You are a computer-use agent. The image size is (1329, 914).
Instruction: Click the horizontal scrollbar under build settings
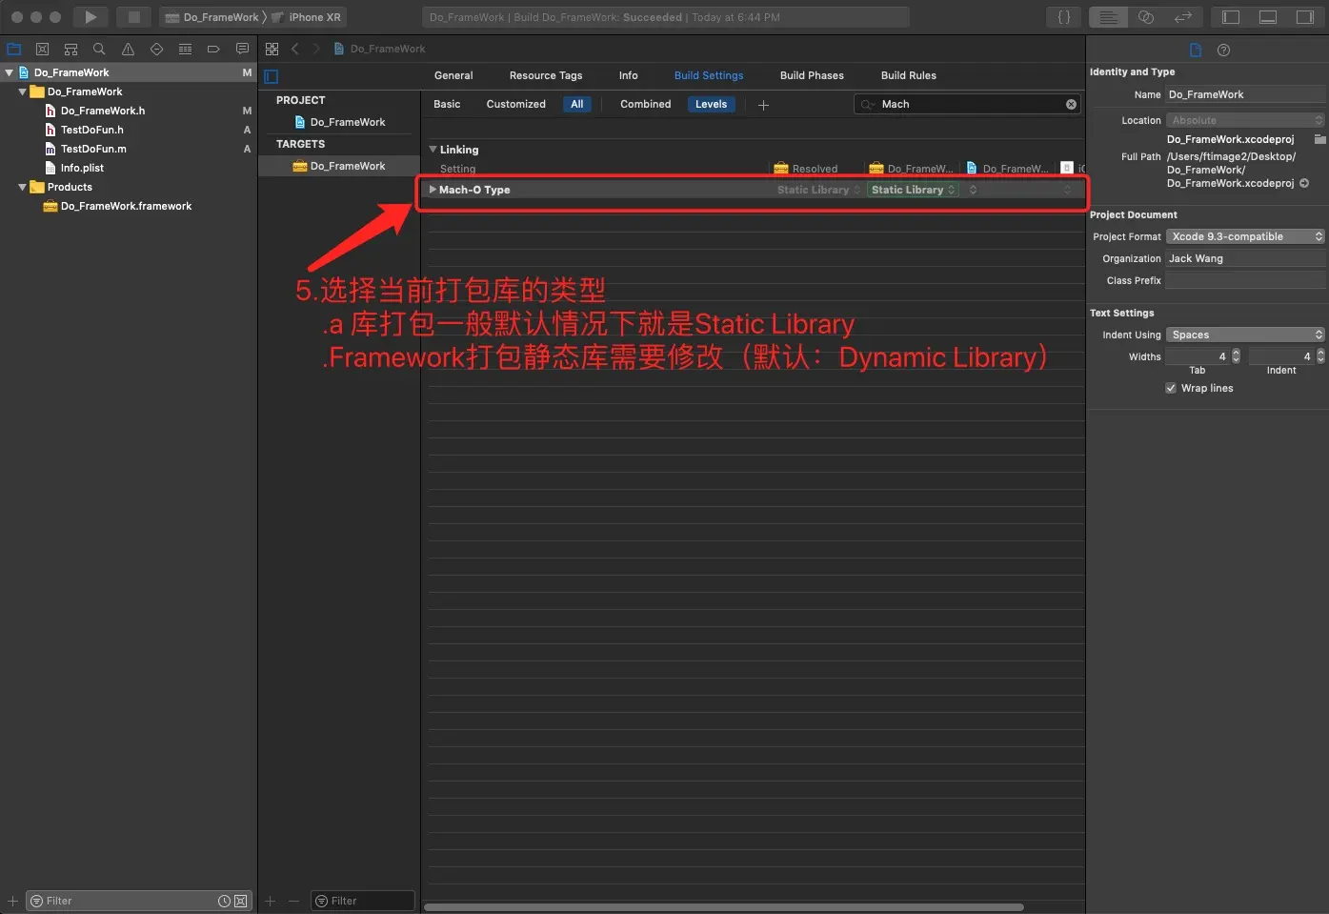click(x=724, y=907)
